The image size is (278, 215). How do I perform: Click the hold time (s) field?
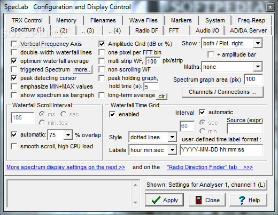[151, 87]
